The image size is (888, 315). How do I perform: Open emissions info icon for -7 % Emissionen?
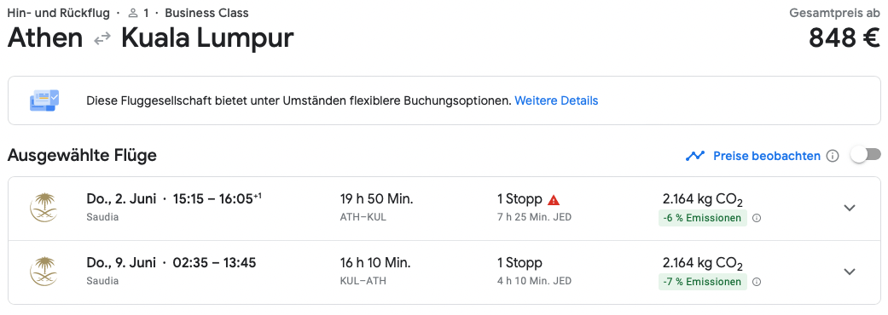point(757,282)
